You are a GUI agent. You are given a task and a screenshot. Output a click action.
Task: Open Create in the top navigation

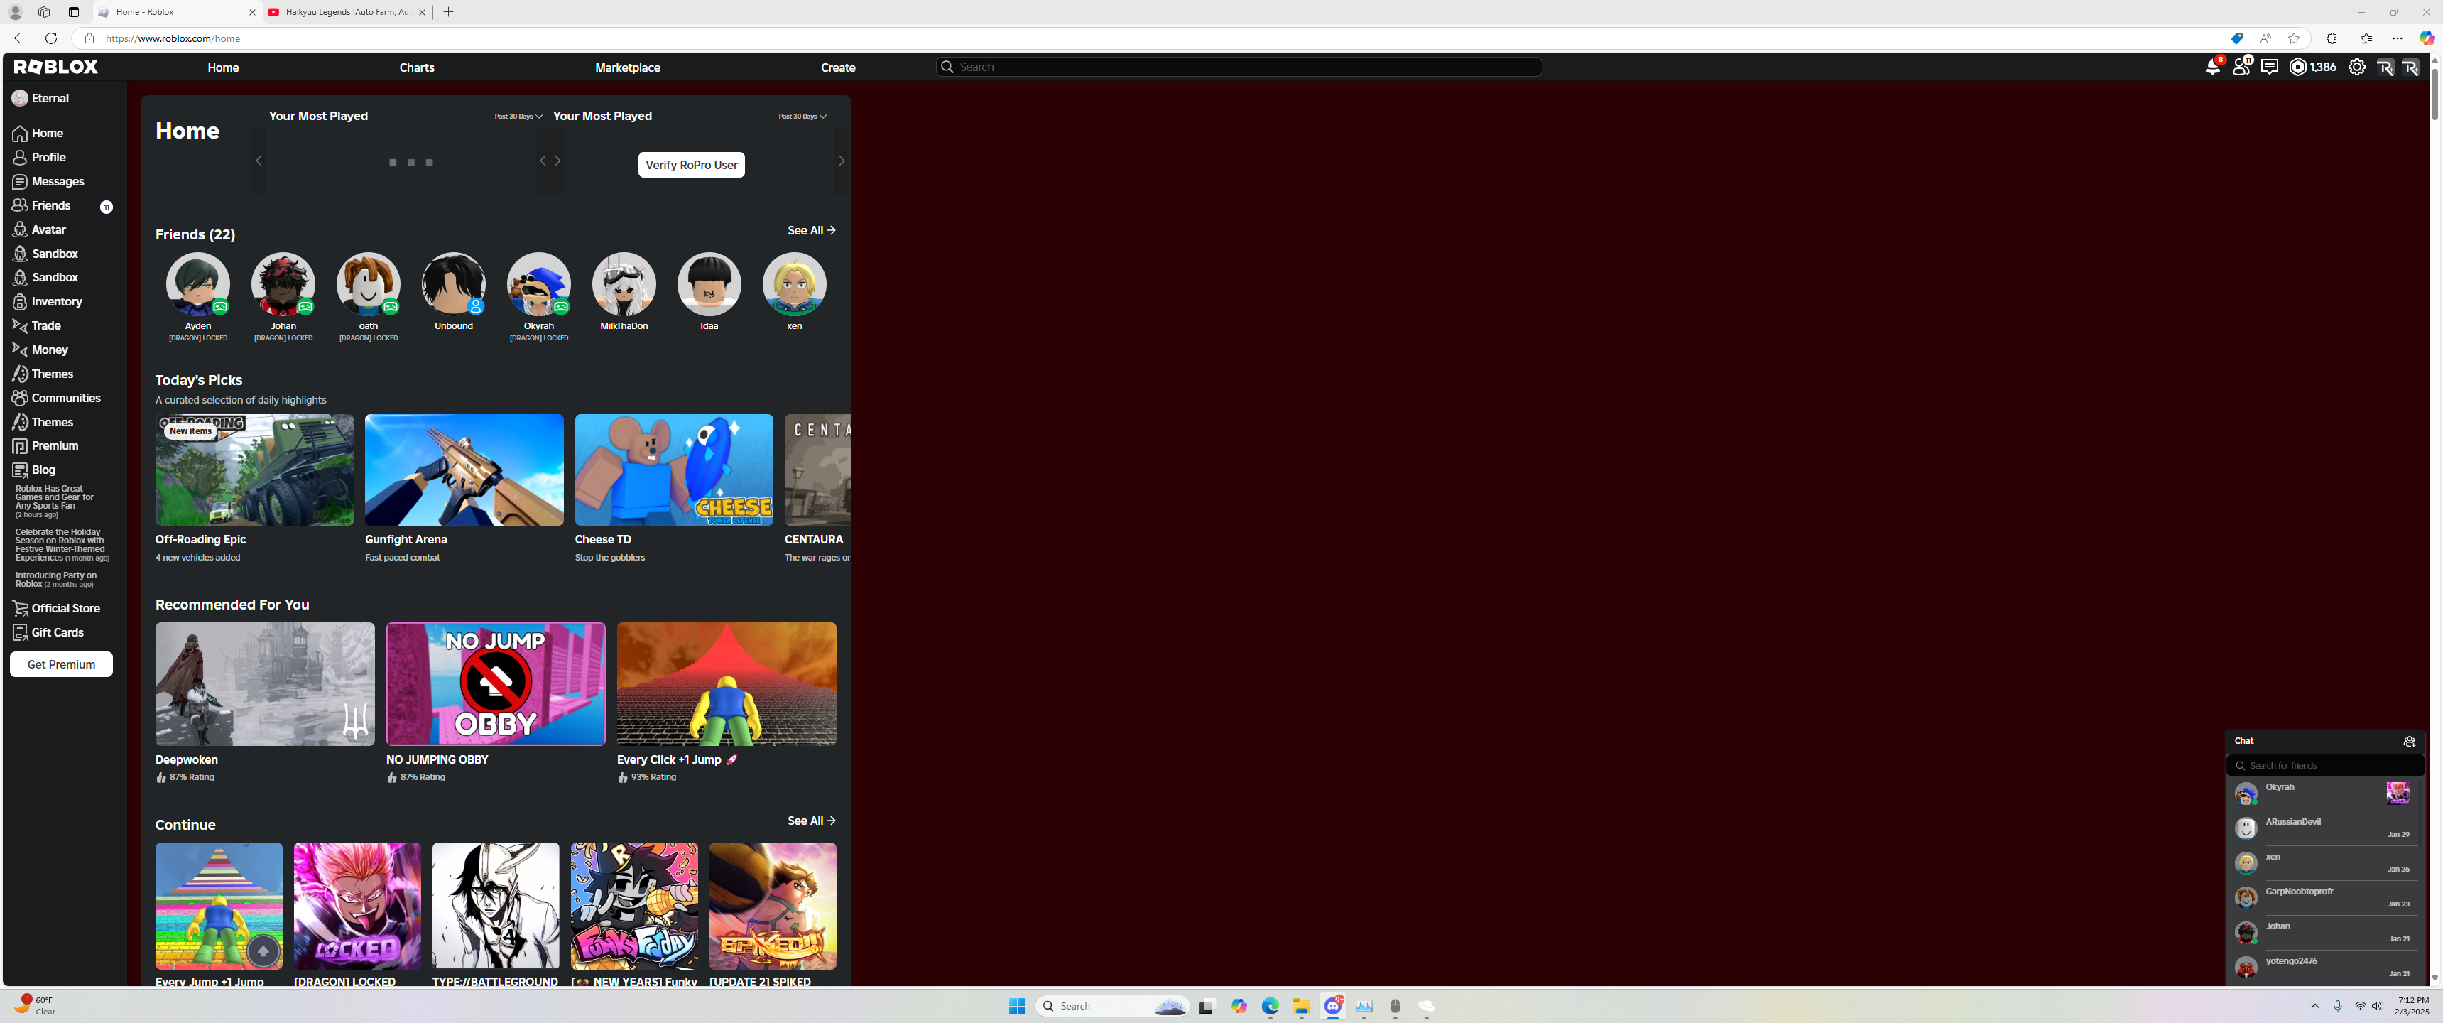tap(837, 67)
